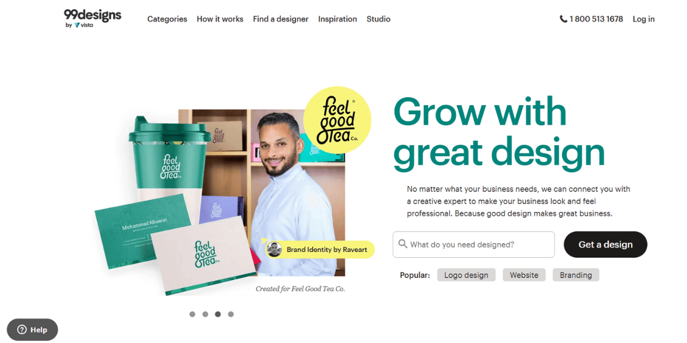687x343 pixels.
Task: Select the first carousel dot
Action: pyautogui.click(x=192, y=314)
